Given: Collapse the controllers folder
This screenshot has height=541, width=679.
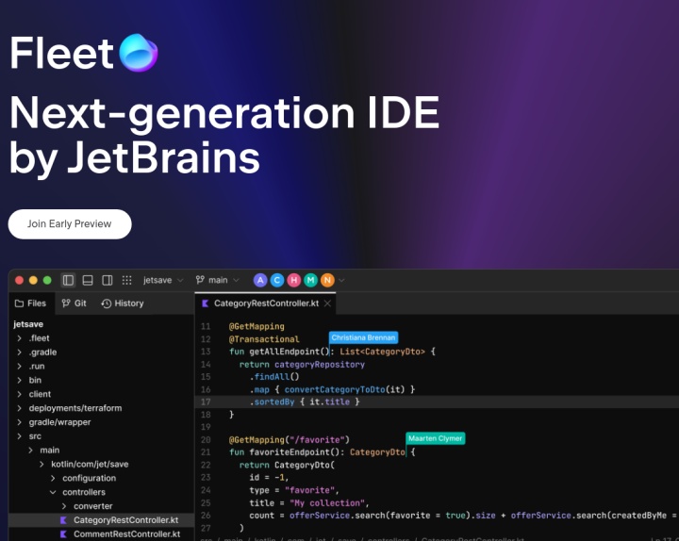Looking at the screenshot, I should pyautogui.click(x=53, y=492).
